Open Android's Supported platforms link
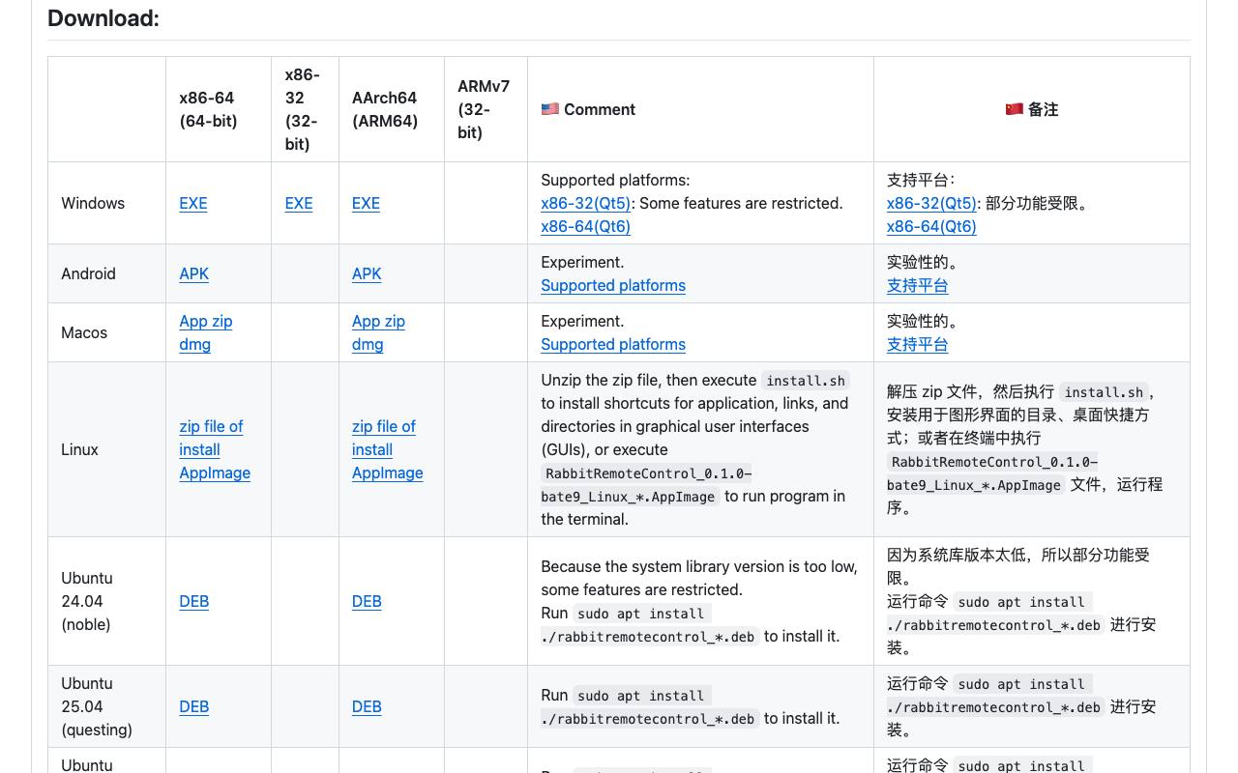This screenshot has width=1238, height=773. (x=613, y=285)
